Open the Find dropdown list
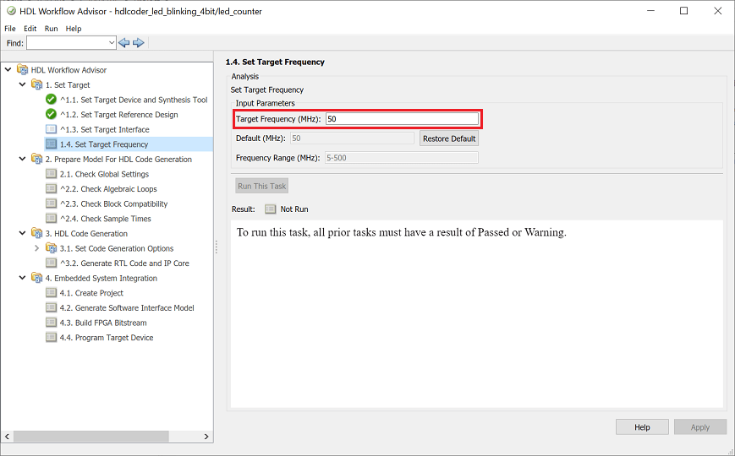This screenshot has width=735, height=456. pyautogui.click(x=112, y=42)
